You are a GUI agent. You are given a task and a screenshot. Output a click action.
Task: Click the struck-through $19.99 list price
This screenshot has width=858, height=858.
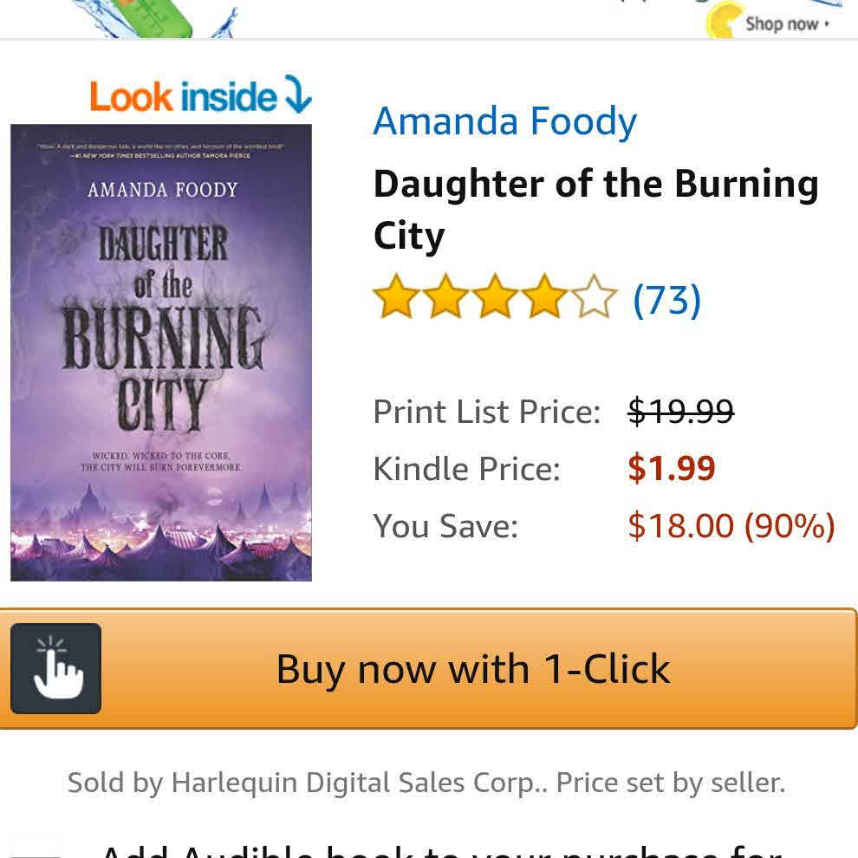pyautogui.click(x=680, y=411)
